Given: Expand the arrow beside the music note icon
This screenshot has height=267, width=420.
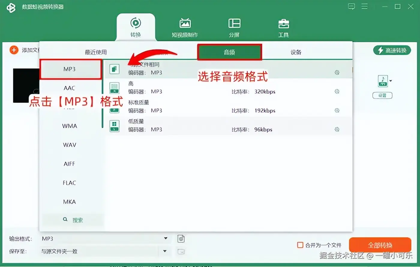Looking at the screenshot, I should [x=391, y=81].
